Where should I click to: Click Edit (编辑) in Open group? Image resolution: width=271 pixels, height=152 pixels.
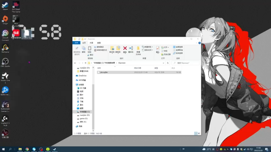tap(164, 51)
